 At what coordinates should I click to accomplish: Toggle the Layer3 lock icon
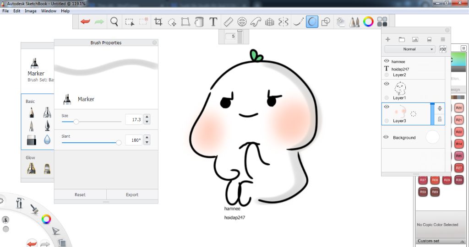(x=440, y=119)
